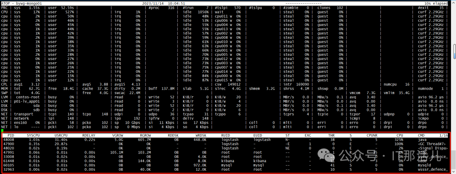
Task: Click the csw 149012 value
Action: tap(228, 84)
